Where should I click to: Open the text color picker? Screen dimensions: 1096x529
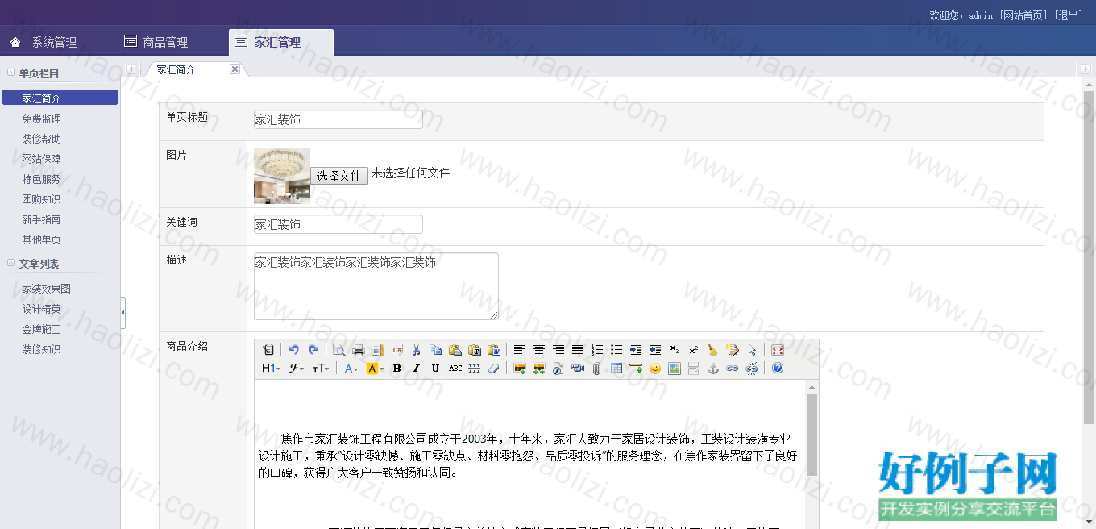pos(351,369)
